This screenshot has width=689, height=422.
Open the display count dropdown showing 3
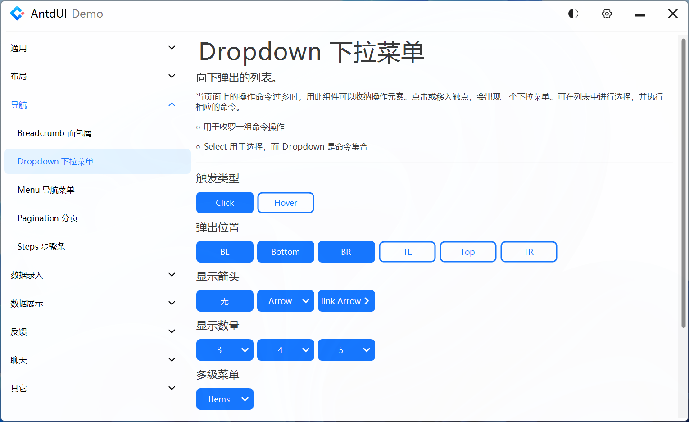pos(225,350)
